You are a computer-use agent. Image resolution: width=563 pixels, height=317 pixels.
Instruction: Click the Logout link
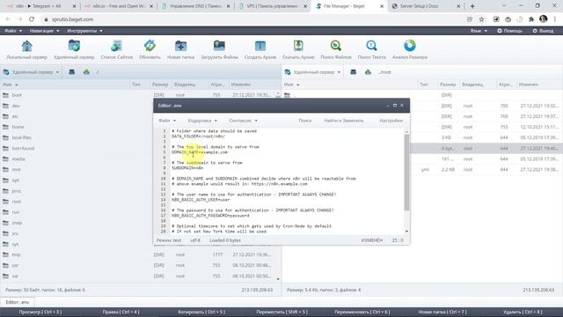pos(543,31)
